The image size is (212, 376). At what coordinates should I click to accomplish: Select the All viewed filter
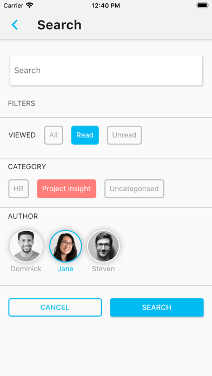(54, 135)
